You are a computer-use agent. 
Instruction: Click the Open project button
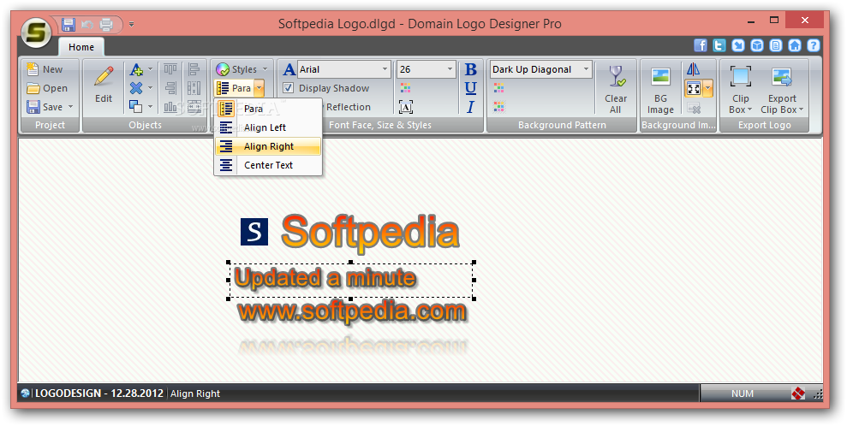coord(48,88)
